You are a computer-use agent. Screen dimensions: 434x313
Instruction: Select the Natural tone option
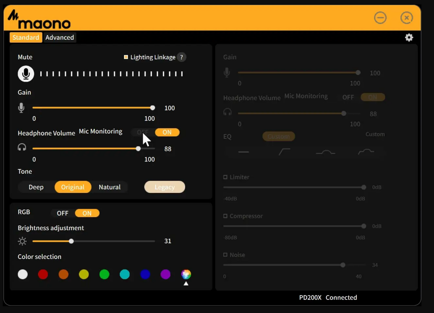click(x=109, y=187)
